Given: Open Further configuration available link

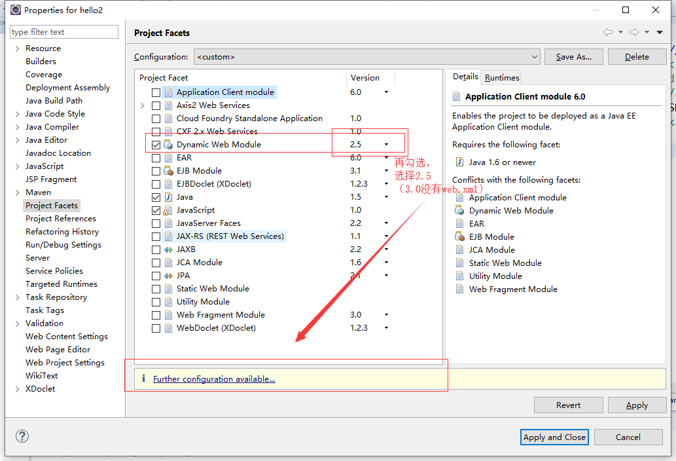Looking at the screenshot, I should click(214, 378).
